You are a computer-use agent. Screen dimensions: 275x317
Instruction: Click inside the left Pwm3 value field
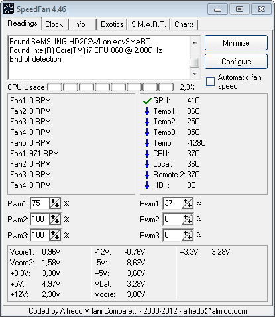pos(40,235)
